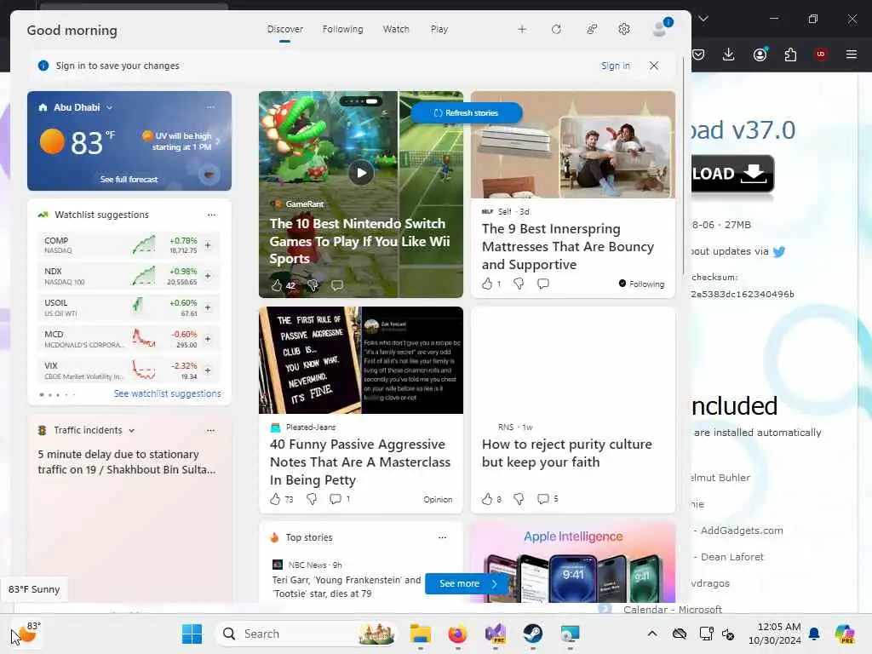
Task: Comment on the Innerspring Mattresses article
Action: (543, 284)
